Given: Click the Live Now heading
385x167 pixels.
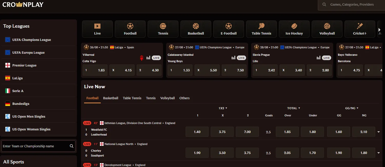Looking at the screenshot, I should point(95,87).
